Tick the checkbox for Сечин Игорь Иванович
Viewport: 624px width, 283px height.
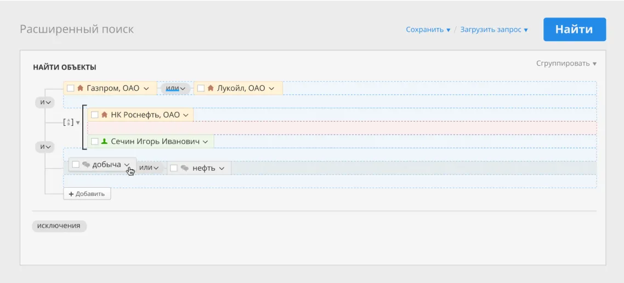coord(95,141)
